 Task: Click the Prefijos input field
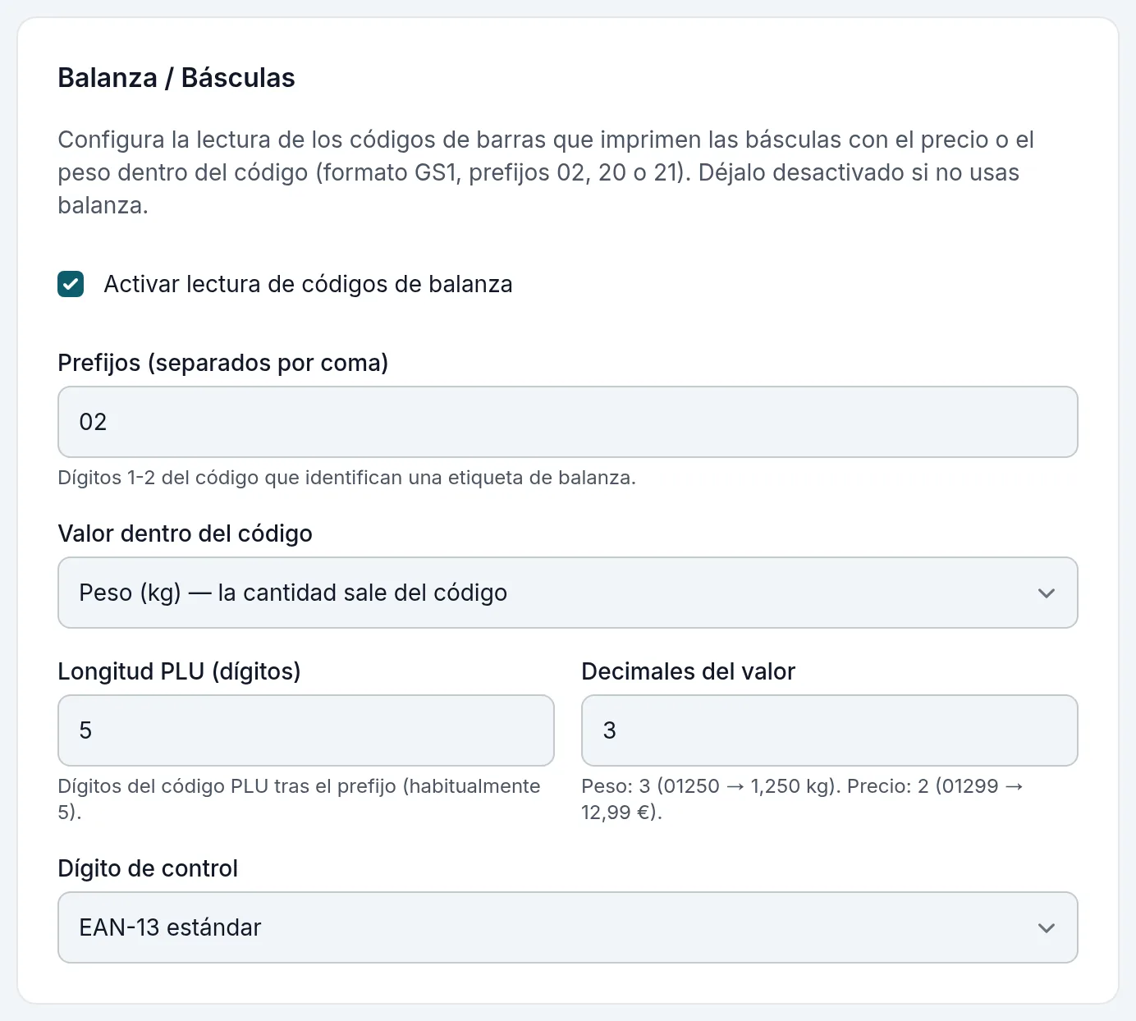click(567, 422)
